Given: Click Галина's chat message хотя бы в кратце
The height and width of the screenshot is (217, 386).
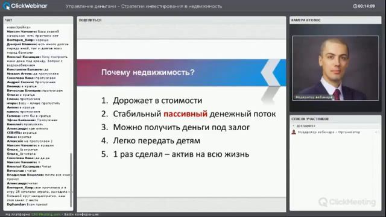Looking at the screenshot, I should [x=29, y=116].
